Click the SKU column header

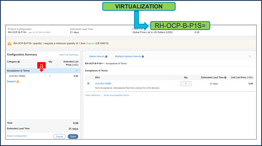97,78
